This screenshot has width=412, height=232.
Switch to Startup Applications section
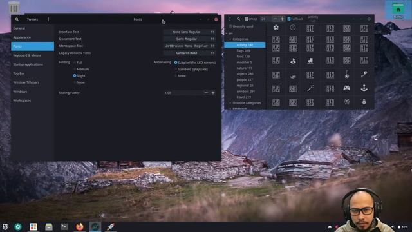tap(32, 64)
